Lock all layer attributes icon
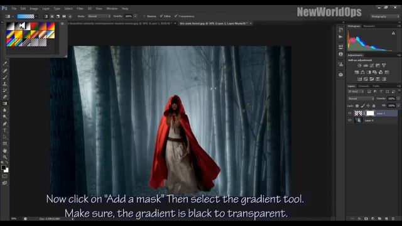The width and height of the screenshot is (402, 226). click(x=374, y=106)
